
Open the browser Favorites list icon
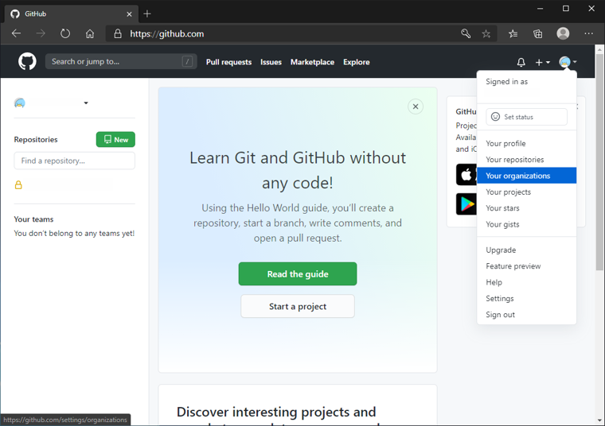(x=513, y=34)
